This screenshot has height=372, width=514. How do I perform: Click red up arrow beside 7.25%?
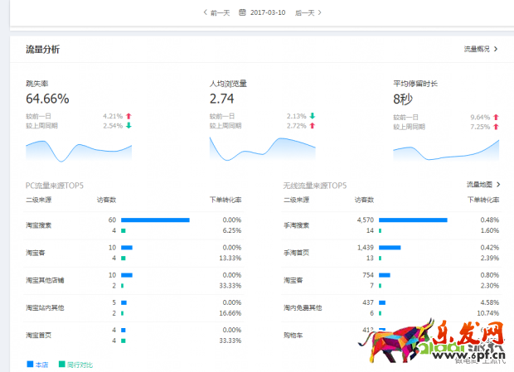(x=496, y=126)
